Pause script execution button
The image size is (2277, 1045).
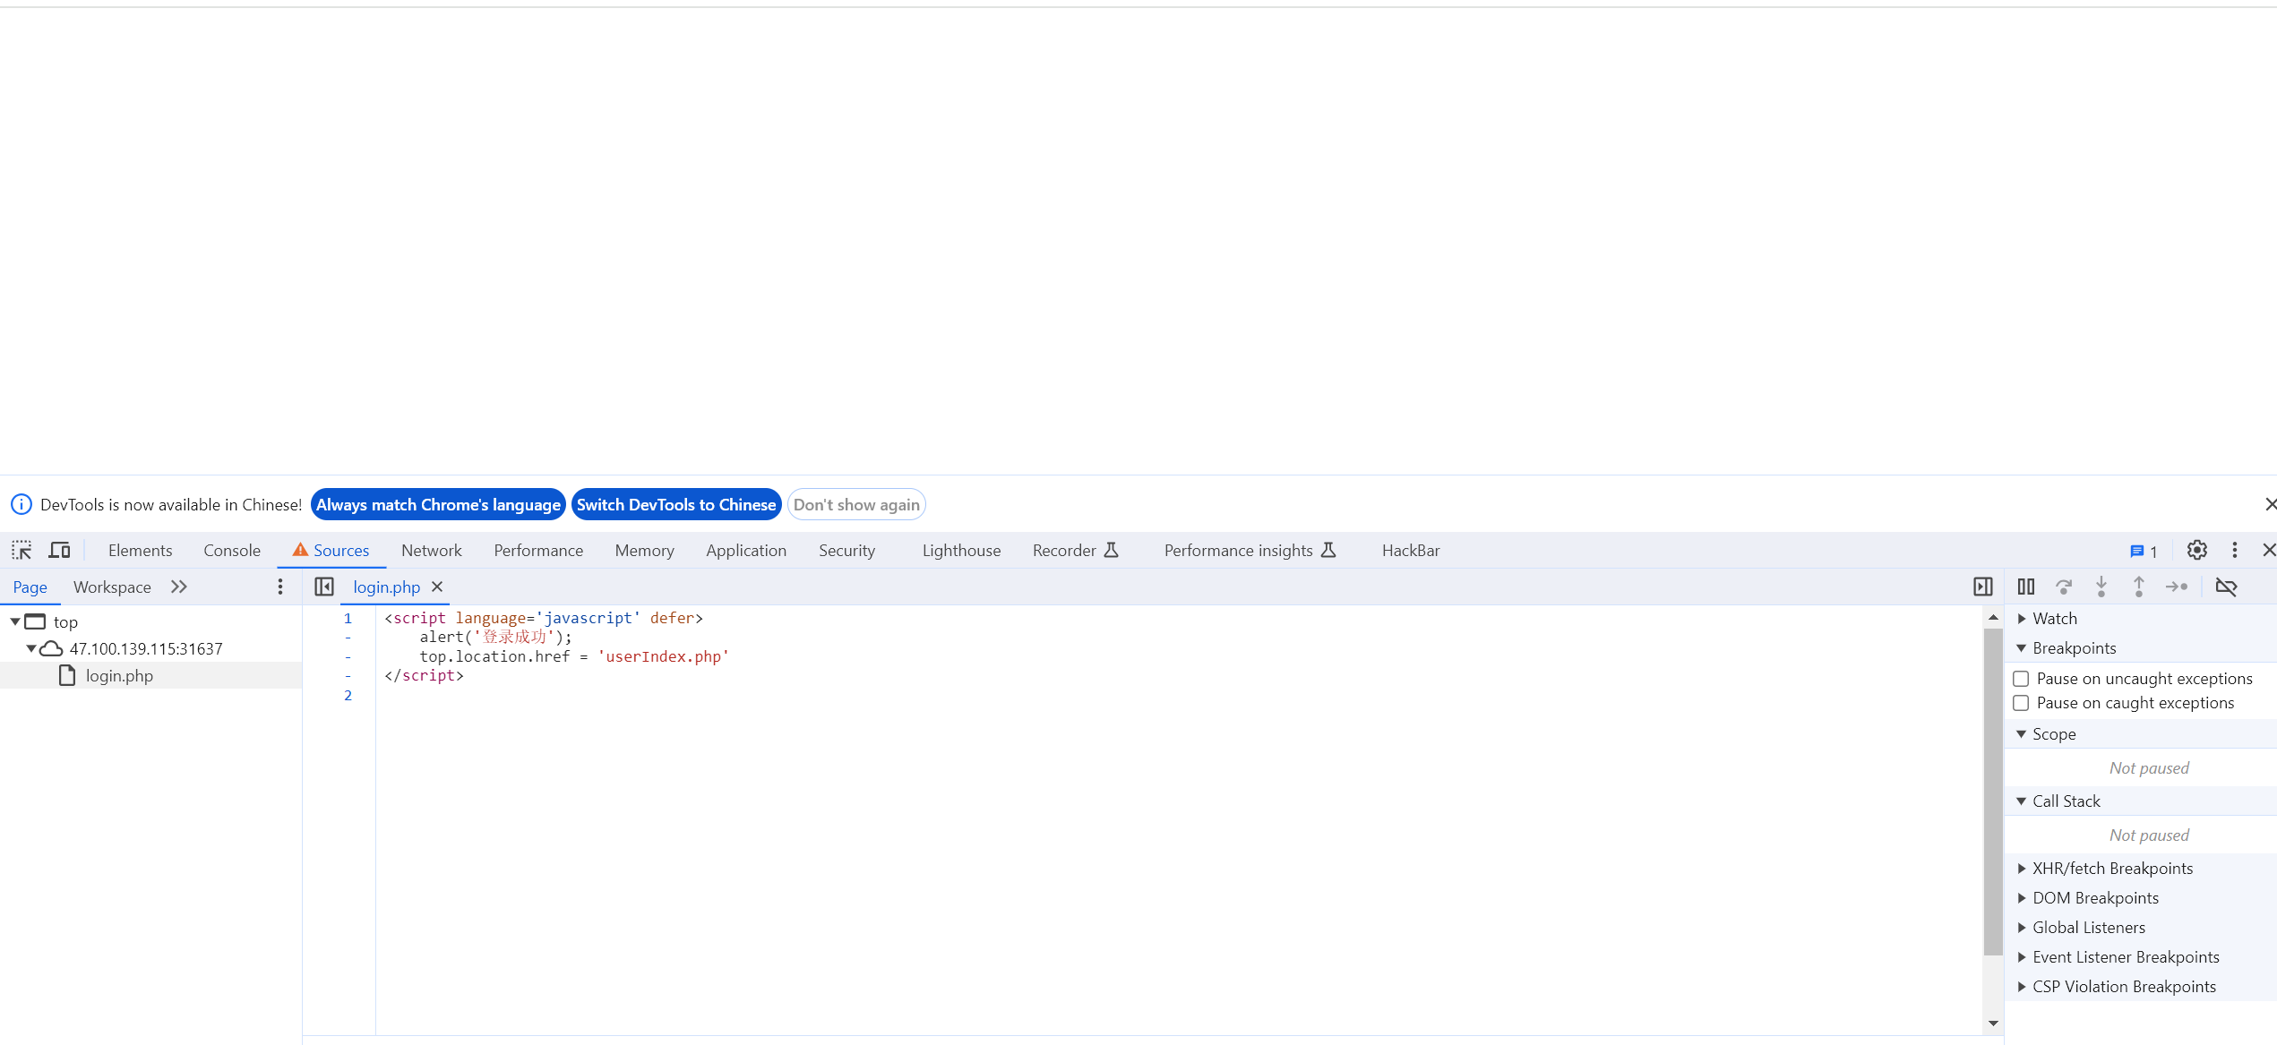click(2026, 587)
